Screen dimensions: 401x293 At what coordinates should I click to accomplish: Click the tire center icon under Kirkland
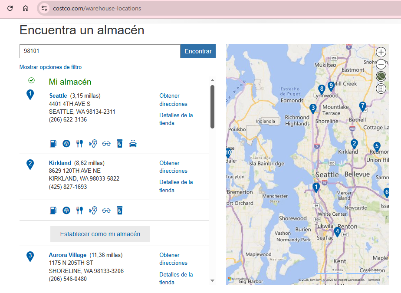[66, 211]
